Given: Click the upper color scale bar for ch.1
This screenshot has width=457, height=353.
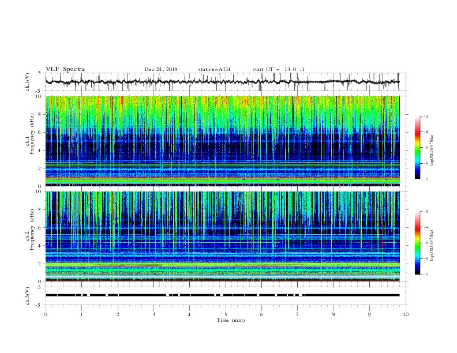Looking at the screenshot, I should pyautogui.click(x=417, y=148).
